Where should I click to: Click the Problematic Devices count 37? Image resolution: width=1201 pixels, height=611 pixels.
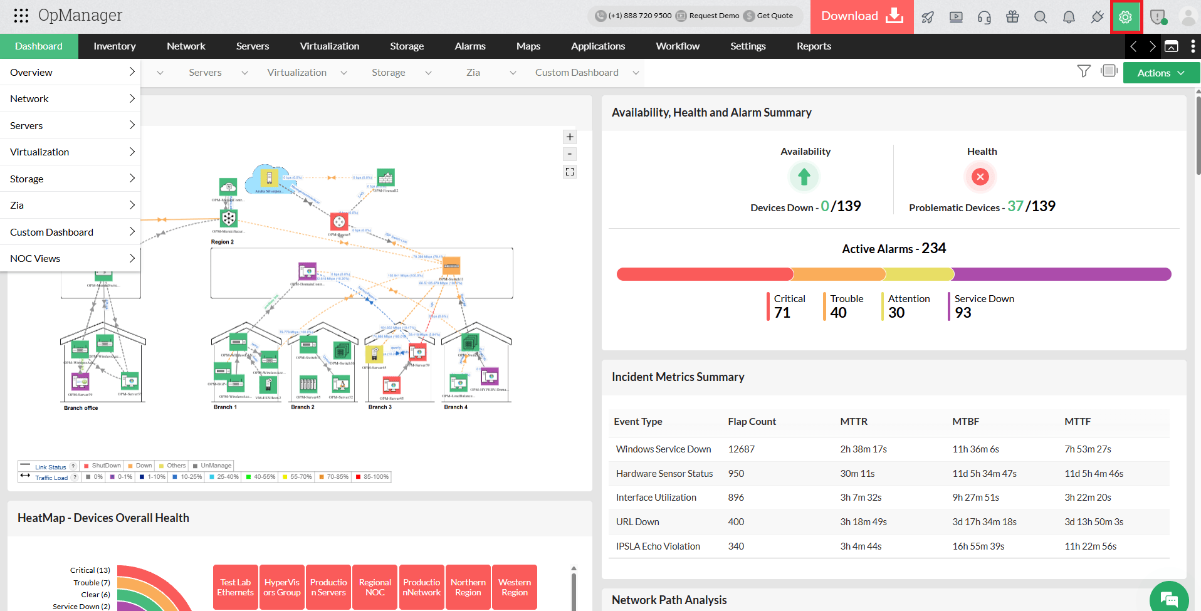point(1015,206)
